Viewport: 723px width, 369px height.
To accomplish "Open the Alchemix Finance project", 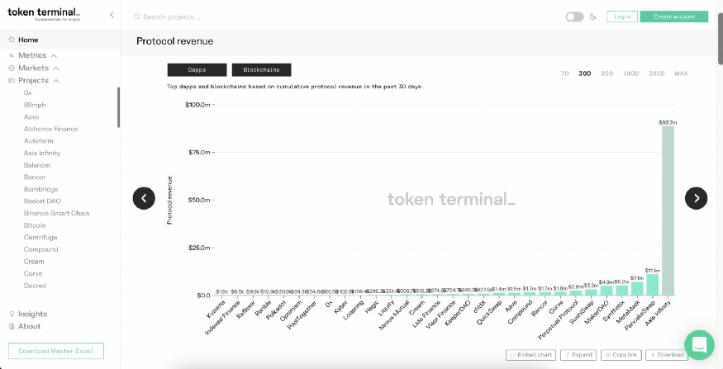I will [x=50, y=129].
